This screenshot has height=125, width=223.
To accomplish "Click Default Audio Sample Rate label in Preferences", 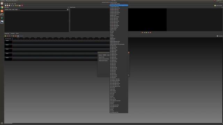I will tap(104, 59).
